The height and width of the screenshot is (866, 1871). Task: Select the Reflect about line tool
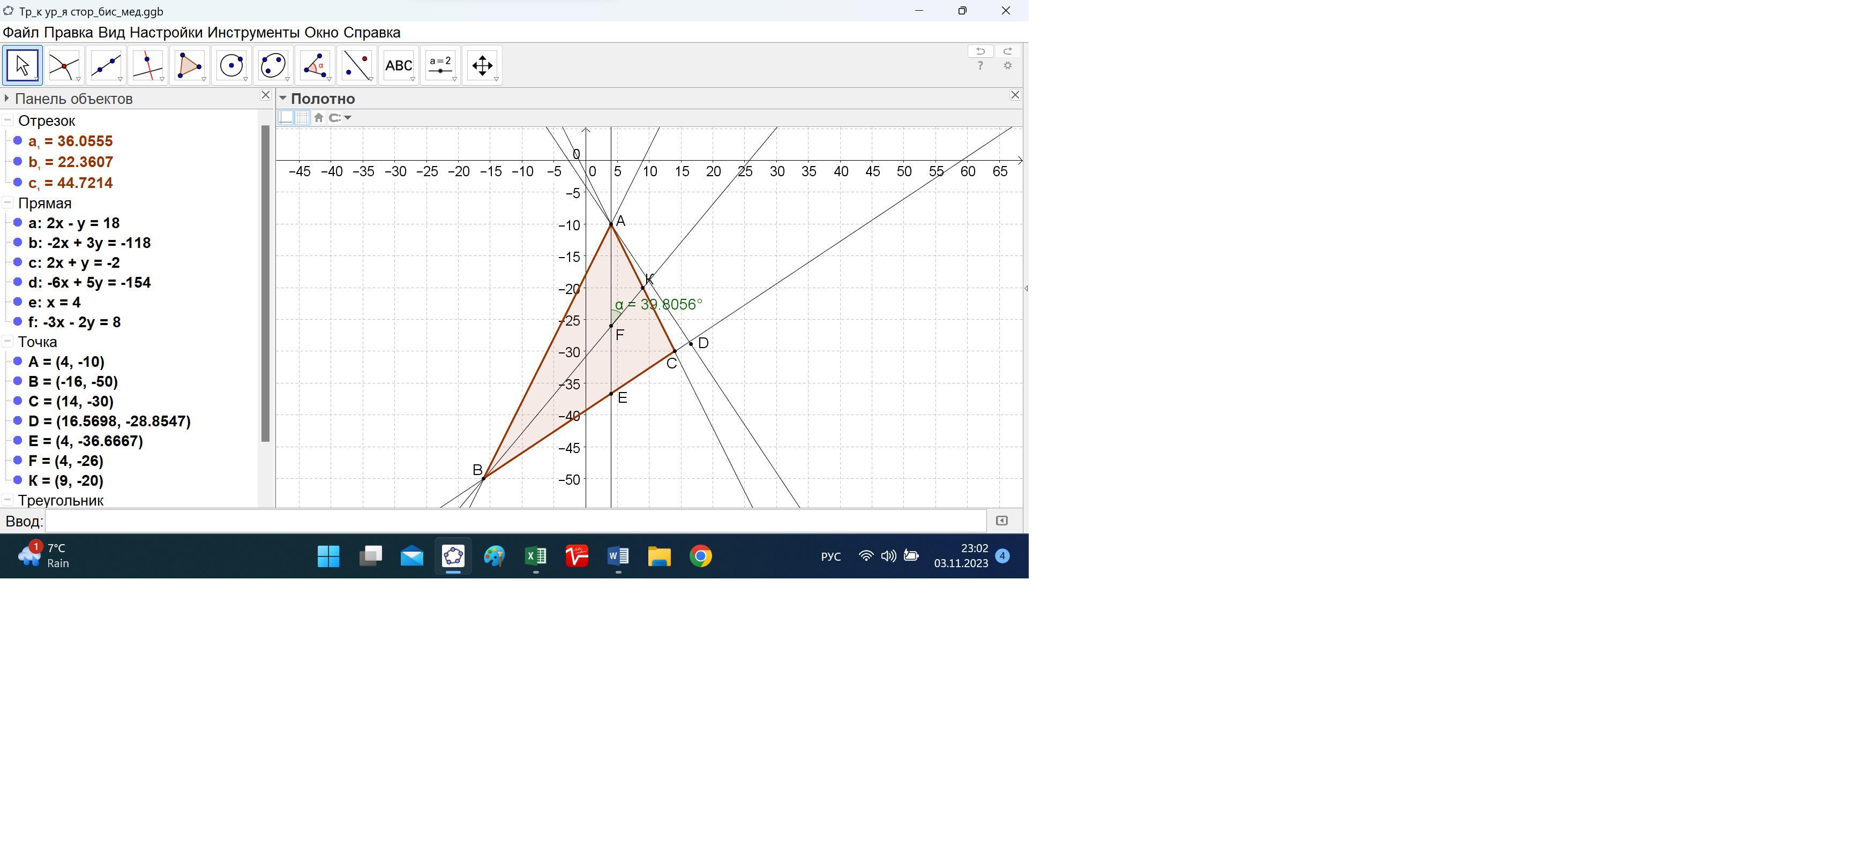pyautogui.click(x=357, y=65)
